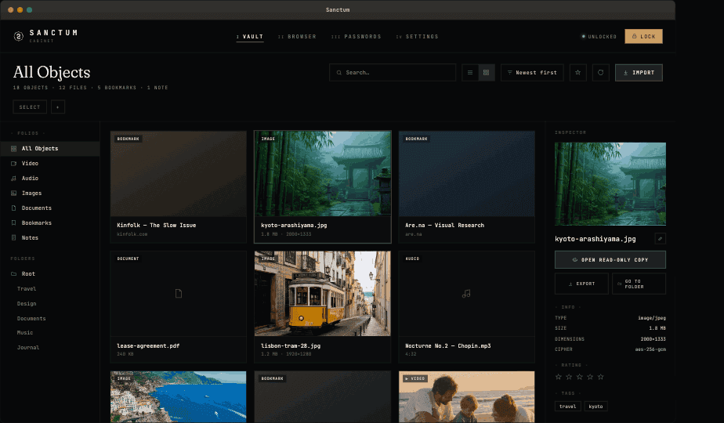Select the Are.na – Visual Research bookmark
This screenshot has width=724, height=423.
click(466, 186)
